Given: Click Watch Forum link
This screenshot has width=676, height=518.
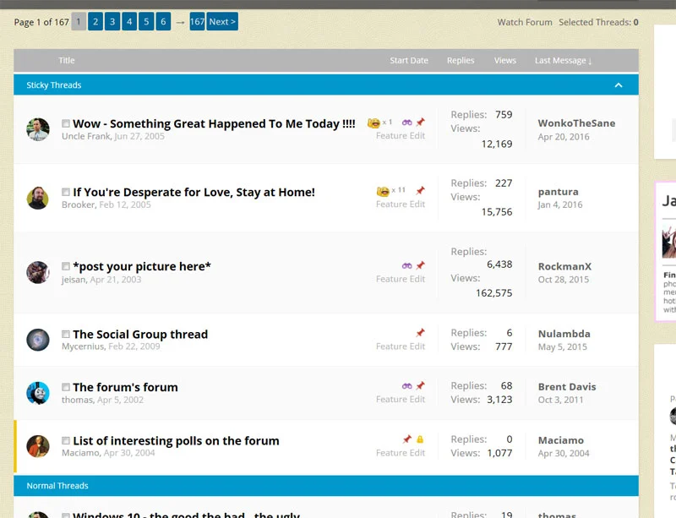Looking at the screenshot, I should click(x=525, y=22).
